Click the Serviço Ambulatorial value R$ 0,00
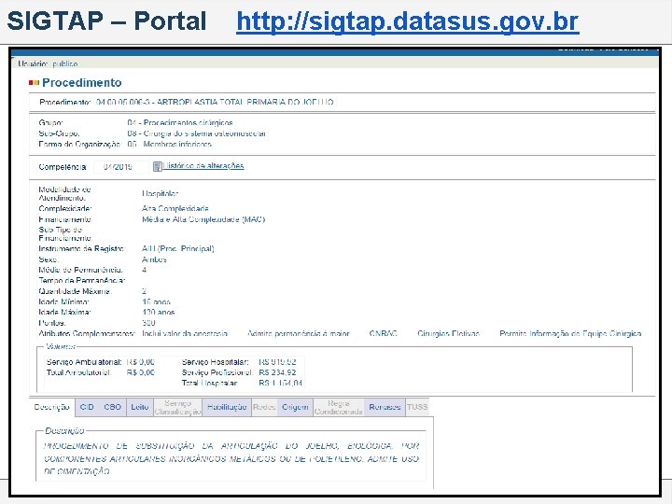This screenshot has height=504, width=672. tap(141, 362)
